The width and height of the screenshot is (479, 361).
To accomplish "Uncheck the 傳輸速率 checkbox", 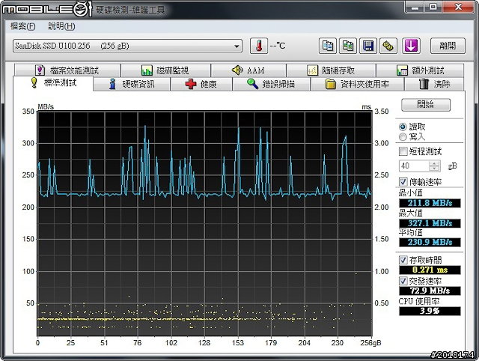I will pyautogui.click(x=403, y=182).
